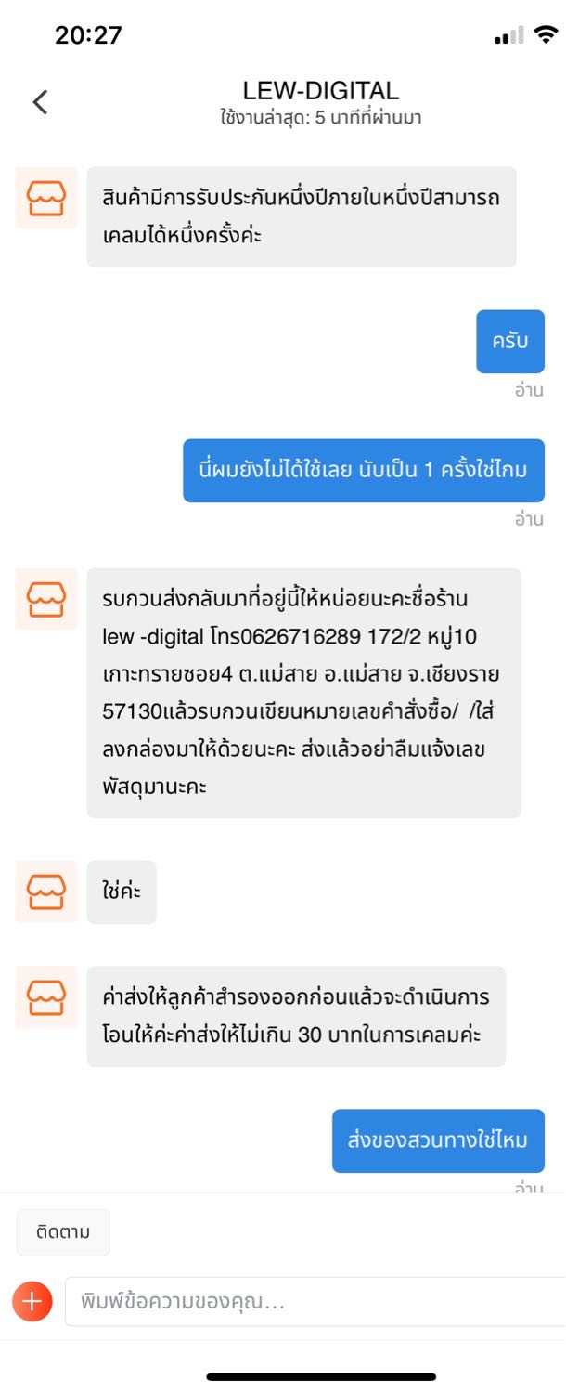This screenshot has width=566, height=1393.
Task: Focus the message input field
Action: click(x=315, y=1301)
